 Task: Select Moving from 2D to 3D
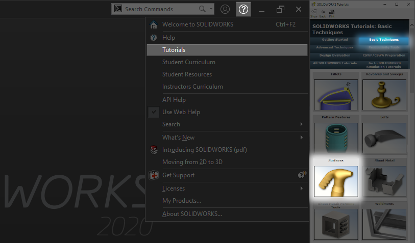point(227,162)
